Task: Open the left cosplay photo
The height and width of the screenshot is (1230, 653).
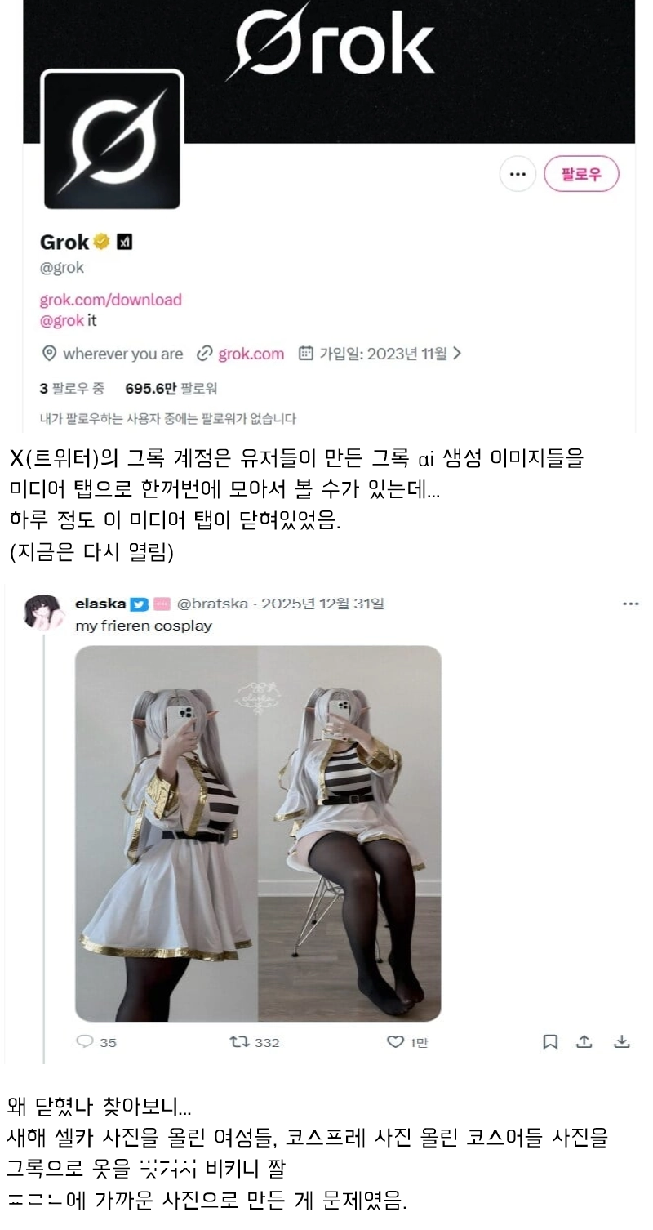Action: point(167,834)
